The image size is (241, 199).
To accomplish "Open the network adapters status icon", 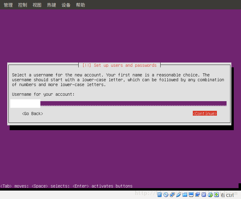I will 172,194.
